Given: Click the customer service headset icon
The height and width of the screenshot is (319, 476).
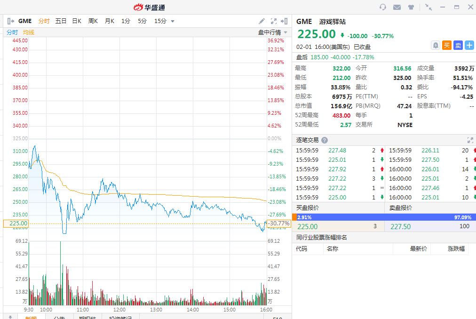Looking at the screenshot, I should pos(383,7).
